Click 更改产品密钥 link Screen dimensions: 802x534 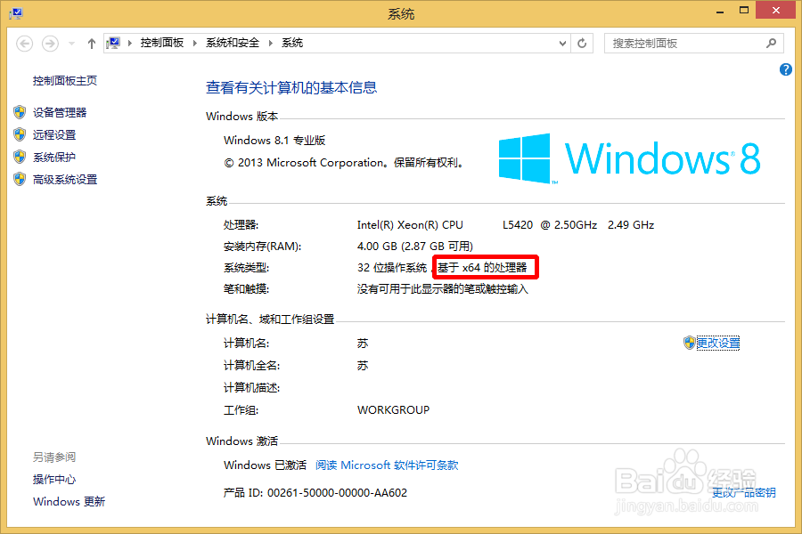[744, 492]
